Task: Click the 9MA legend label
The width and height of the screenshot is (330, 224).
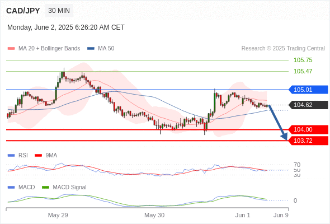Action: tap(51, 156)
